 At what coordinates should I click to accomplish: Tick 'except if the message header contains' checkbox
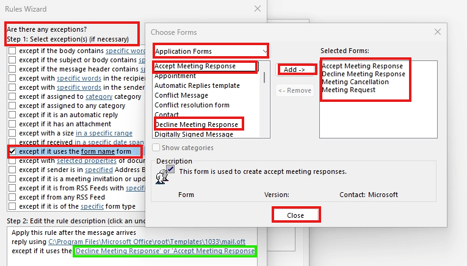tap(12, 69)
